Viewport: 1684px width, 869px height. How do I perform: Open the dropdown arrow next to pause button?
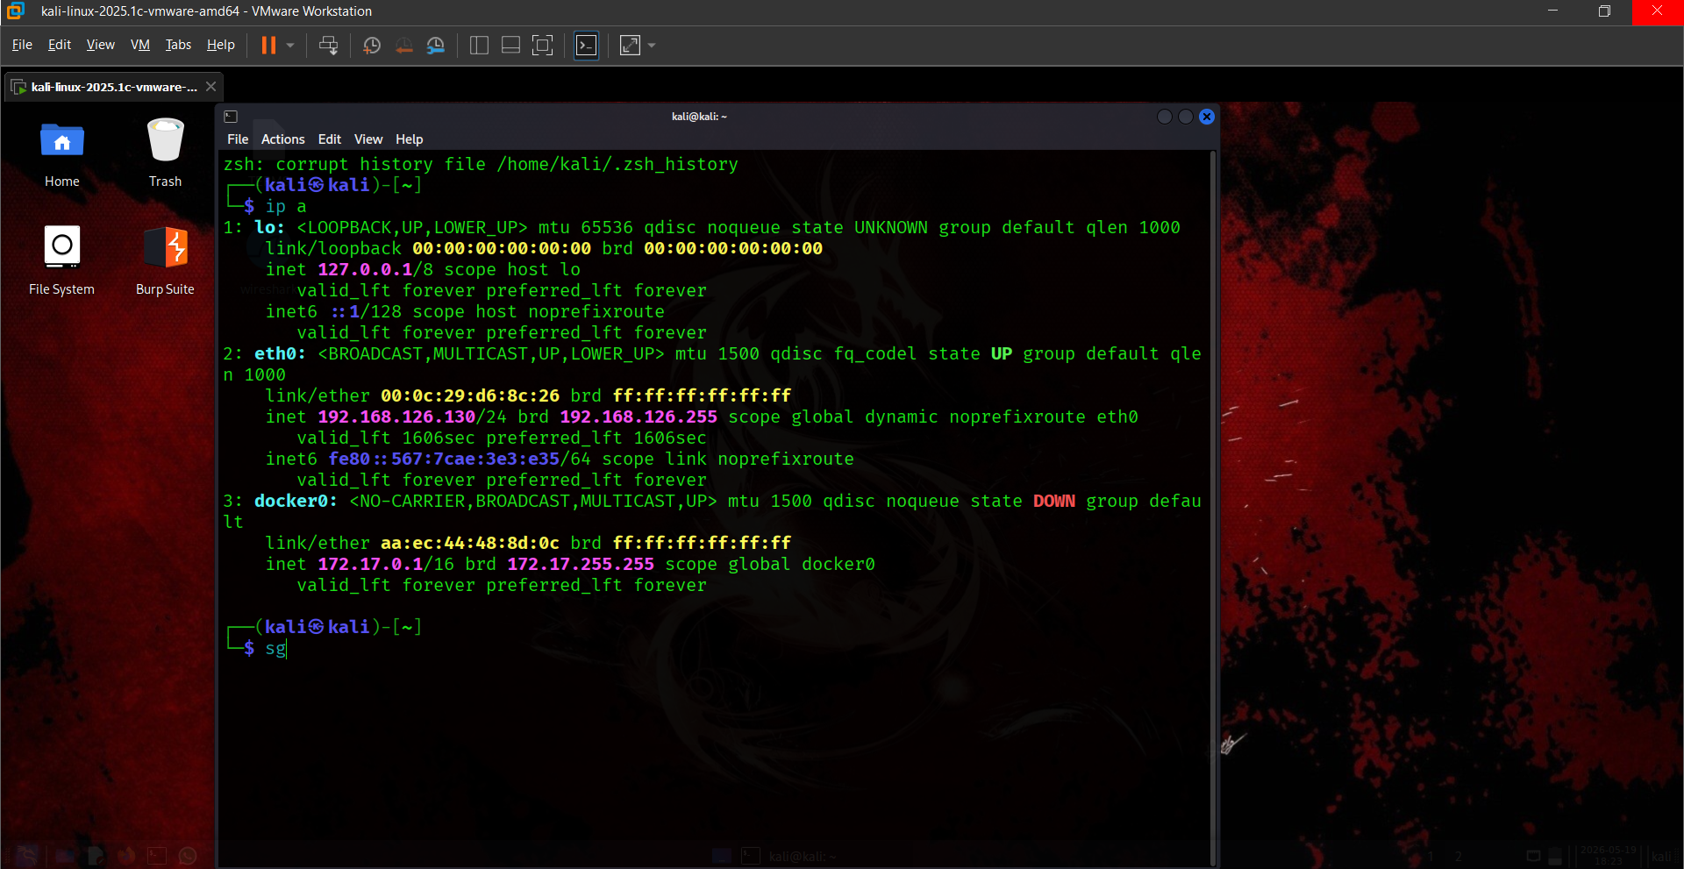290,45
